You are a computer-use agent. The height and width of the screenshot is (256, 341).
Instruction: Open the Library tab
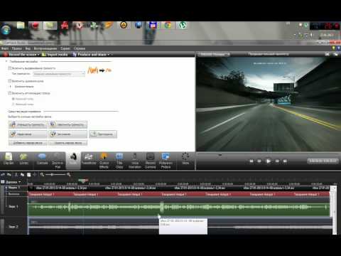click(23, 159)
